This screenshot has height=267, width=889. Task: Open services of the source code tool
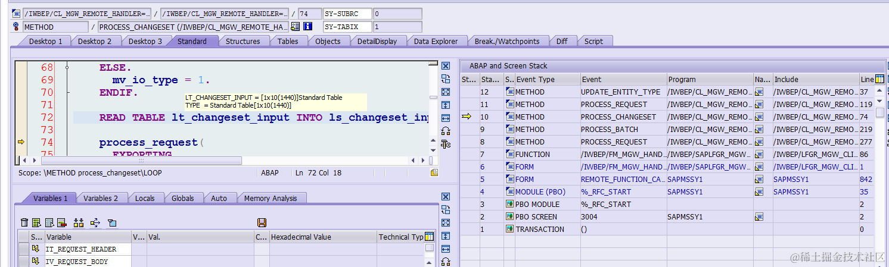445,131
